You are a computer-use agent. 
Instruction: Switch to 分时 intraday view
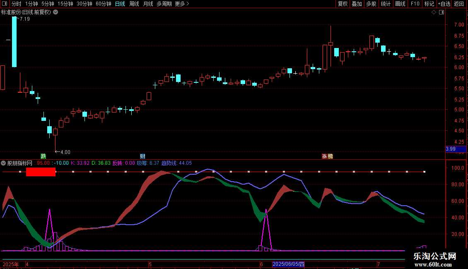point(17,4)
